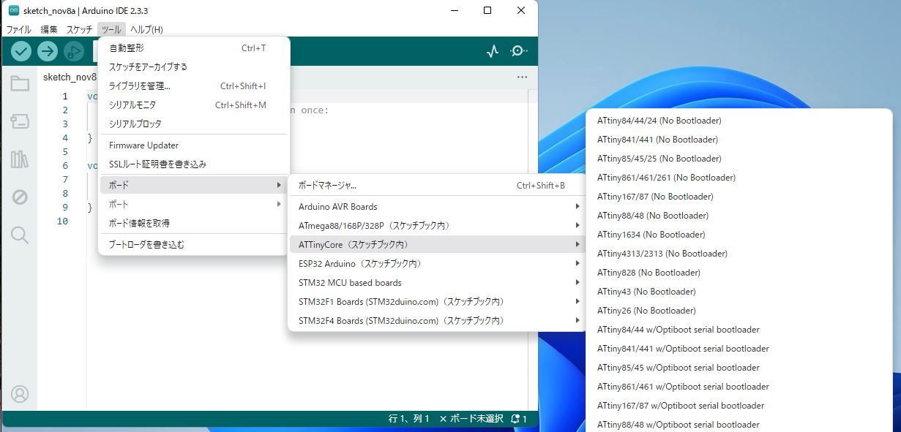Select 自動整形 from the tools menu
Screen dimensions: 901x432
coord(194,48)
